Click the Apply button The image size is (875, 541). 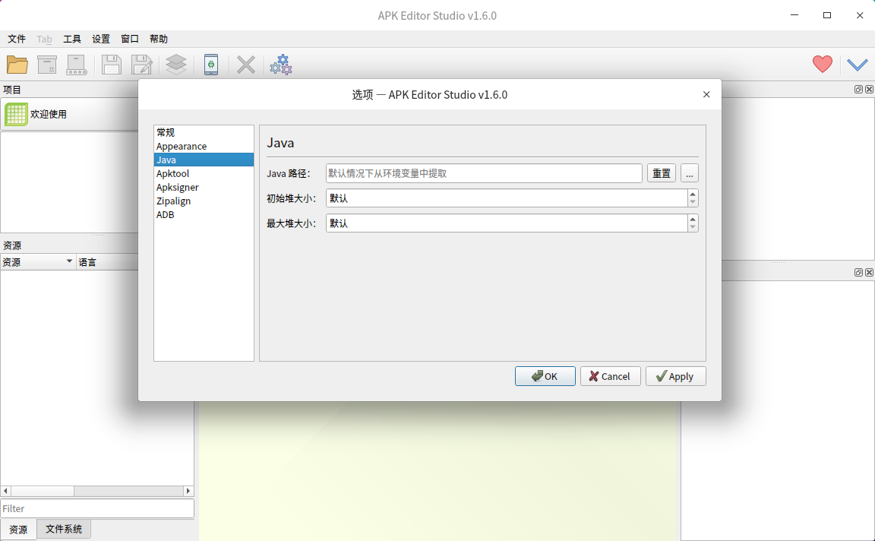675,376
